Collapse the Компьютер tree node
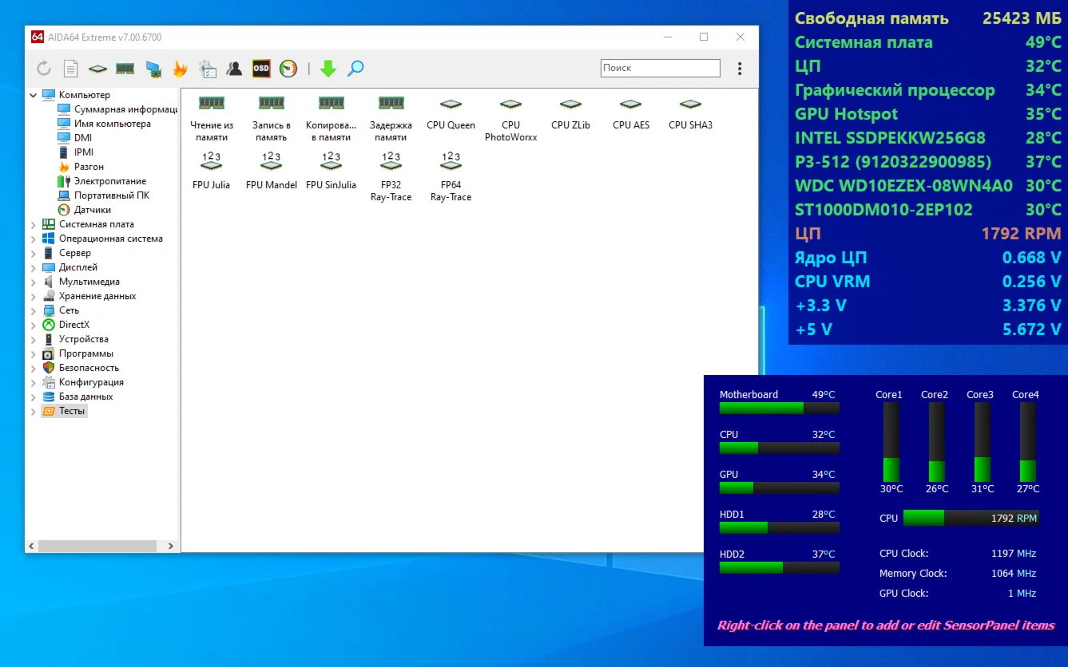Viewport: 1068px width, 667px height. (34, 95)
